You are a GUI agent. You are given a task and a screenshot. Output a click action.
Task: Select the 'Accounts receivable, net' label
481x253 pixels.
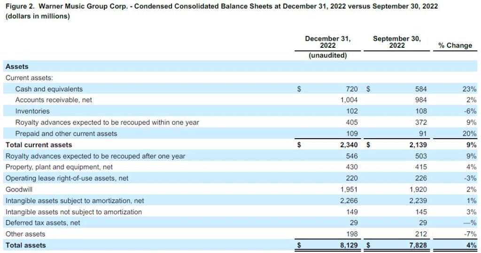[x=54, y=100]
